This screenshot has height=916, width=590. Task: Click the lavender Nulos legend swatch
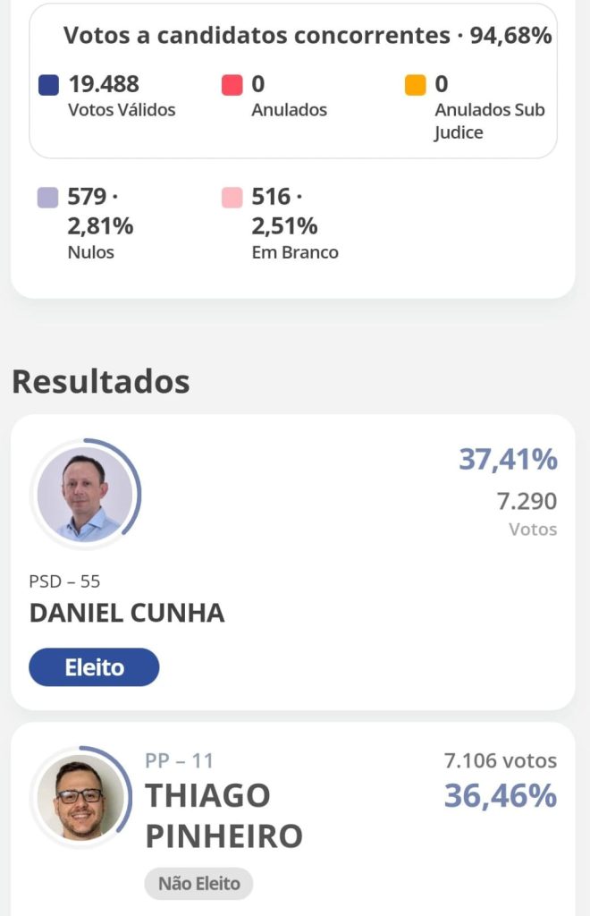48,198
